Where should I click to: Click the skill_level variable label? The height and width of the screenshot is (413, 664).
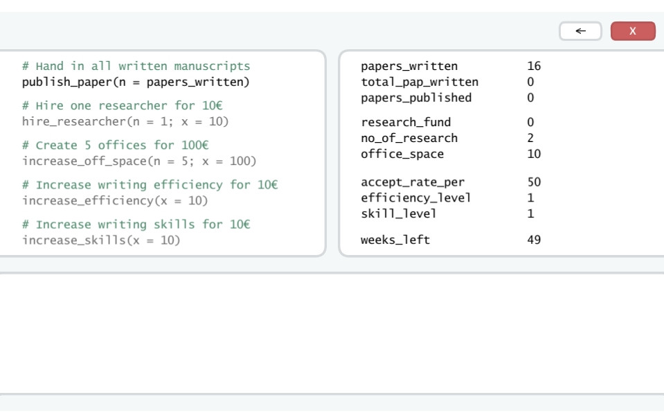(399, 213)
